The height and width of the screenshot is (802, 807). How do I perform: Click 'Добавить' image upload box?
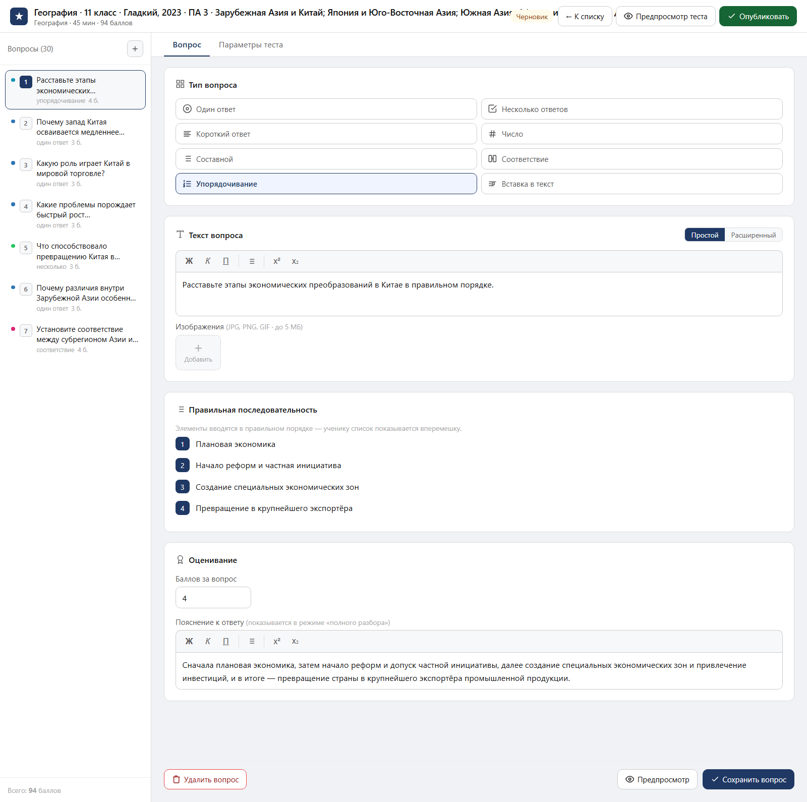click(x=198, y=353)
